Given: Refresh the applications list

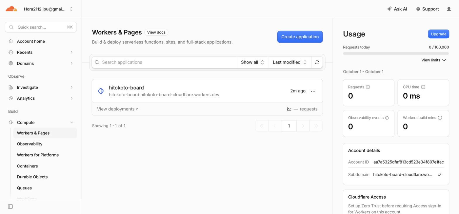Looking at the screenshot, I should (x=317, y=62).
